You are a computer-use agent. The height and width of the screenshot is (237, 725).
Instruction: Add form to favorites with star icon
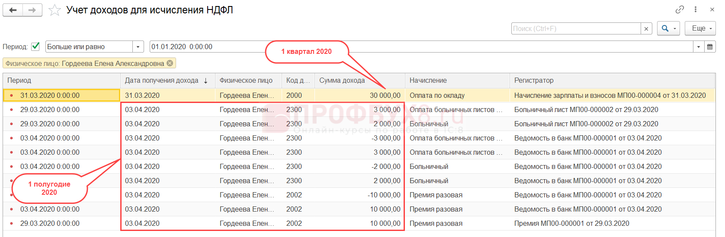click(x=55, y=10)
